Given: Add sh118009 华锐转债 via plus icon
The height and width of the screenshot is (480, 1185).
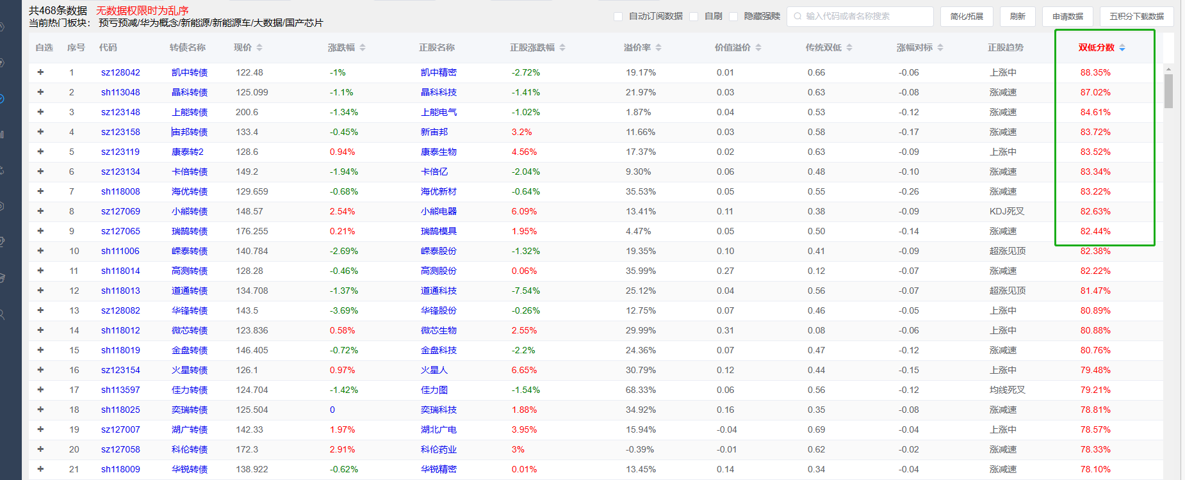Looking at the screenshot, I should click(40, 469).
